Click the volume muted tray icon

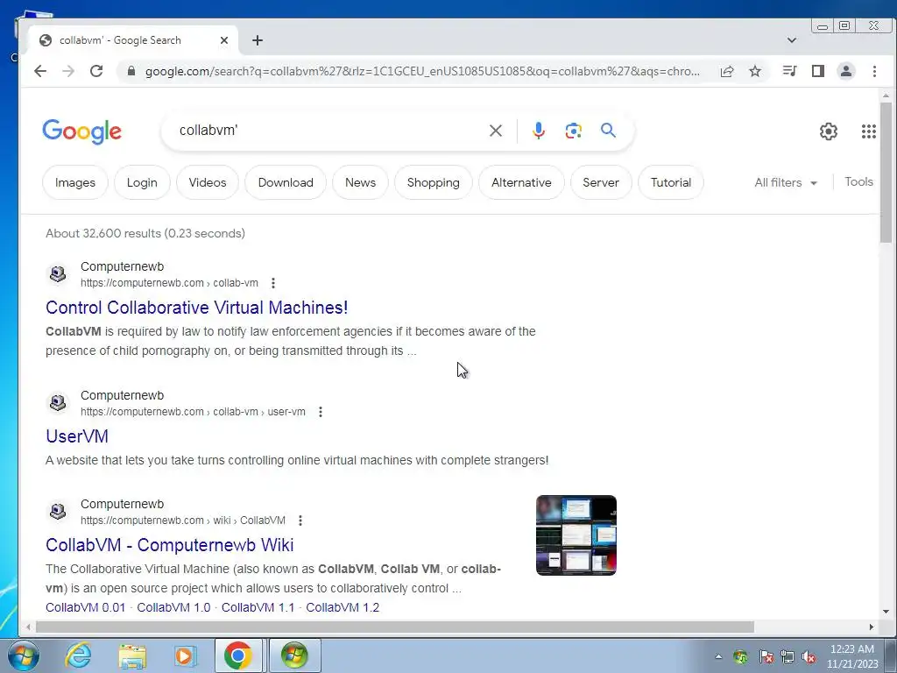[809, 657]
